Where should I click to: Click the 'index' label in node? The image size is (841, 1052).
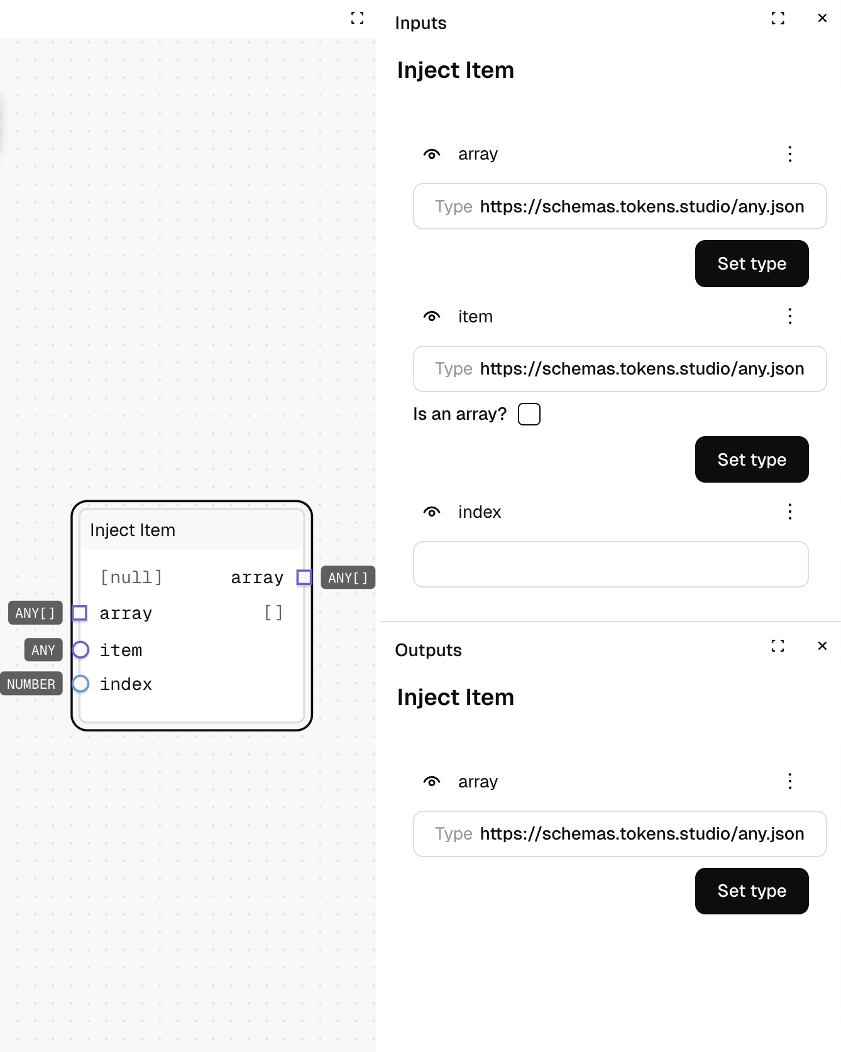pos(126,684)
